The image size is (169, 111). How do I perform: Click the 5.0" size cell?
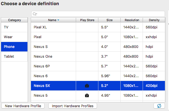(109, 37)
